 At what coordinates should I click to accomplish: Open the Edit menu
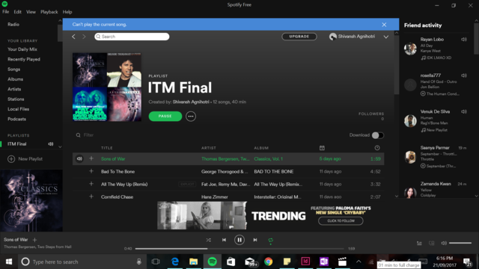point(17,12)
